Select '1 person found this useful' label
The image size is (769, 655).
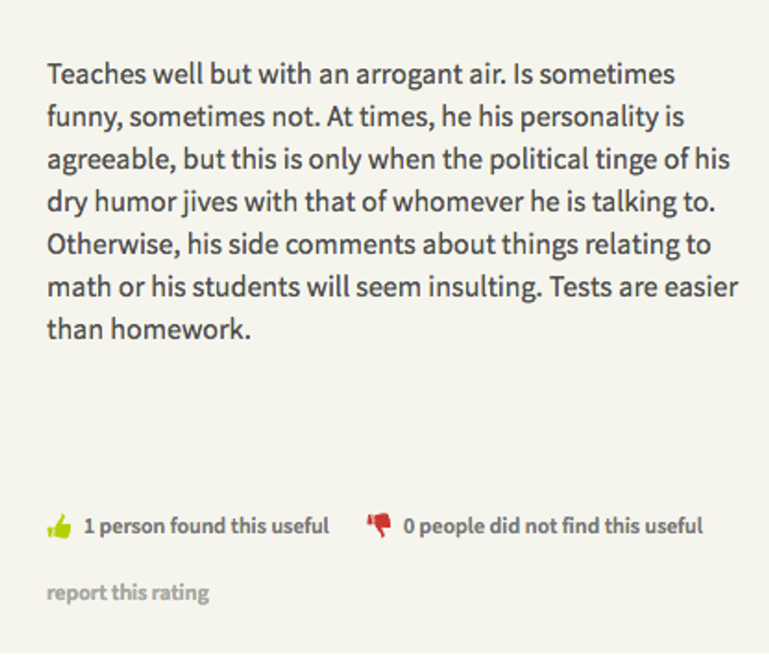(206, 526)
